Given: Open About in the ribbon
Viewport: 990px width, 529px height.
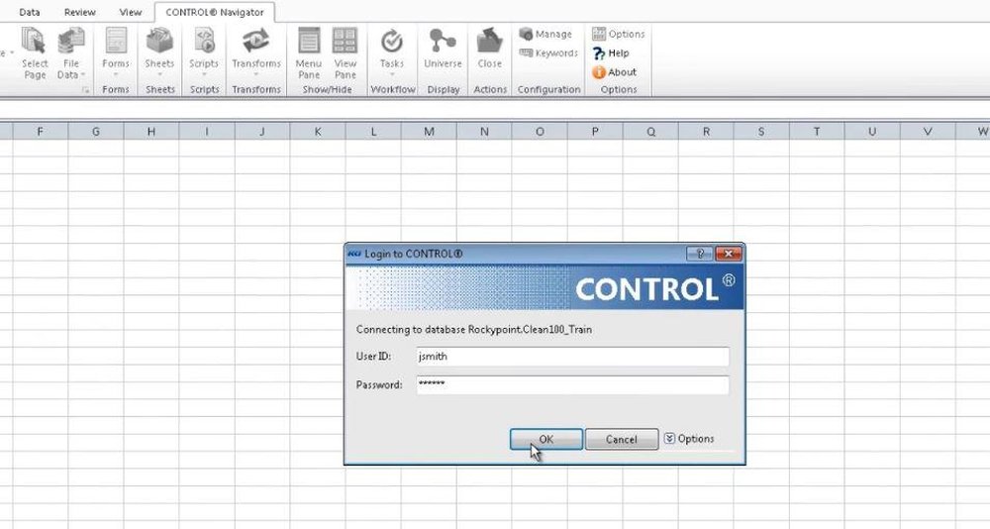Looking at the screenshot, I should click(614, 72).
